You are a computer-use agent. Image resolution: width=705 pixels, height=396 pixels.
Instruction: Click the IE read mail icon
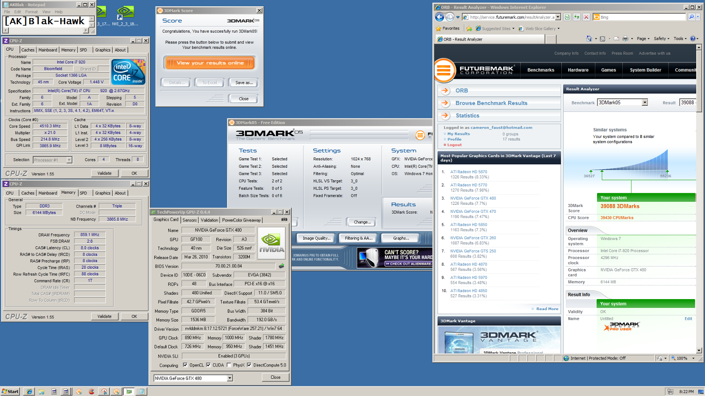click(x=616, y=38)
